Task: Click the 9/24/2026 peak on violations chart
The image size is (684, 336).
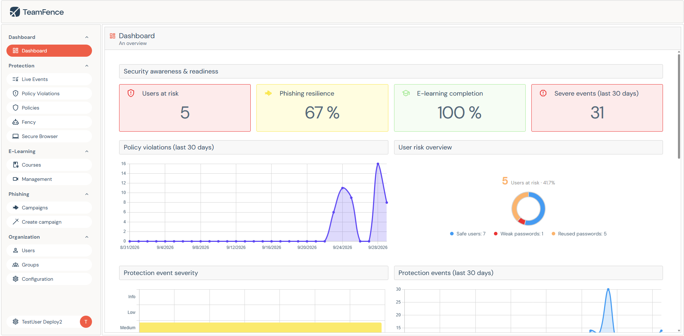Action: (342, 188)
